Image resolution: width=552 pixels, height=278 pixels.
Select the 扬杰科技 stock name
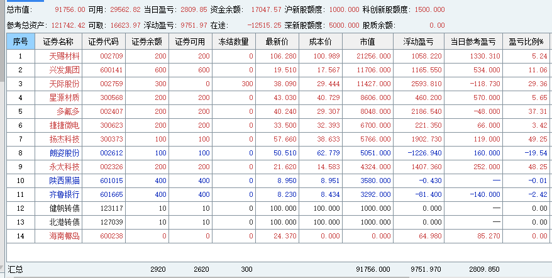click(64, 139)
